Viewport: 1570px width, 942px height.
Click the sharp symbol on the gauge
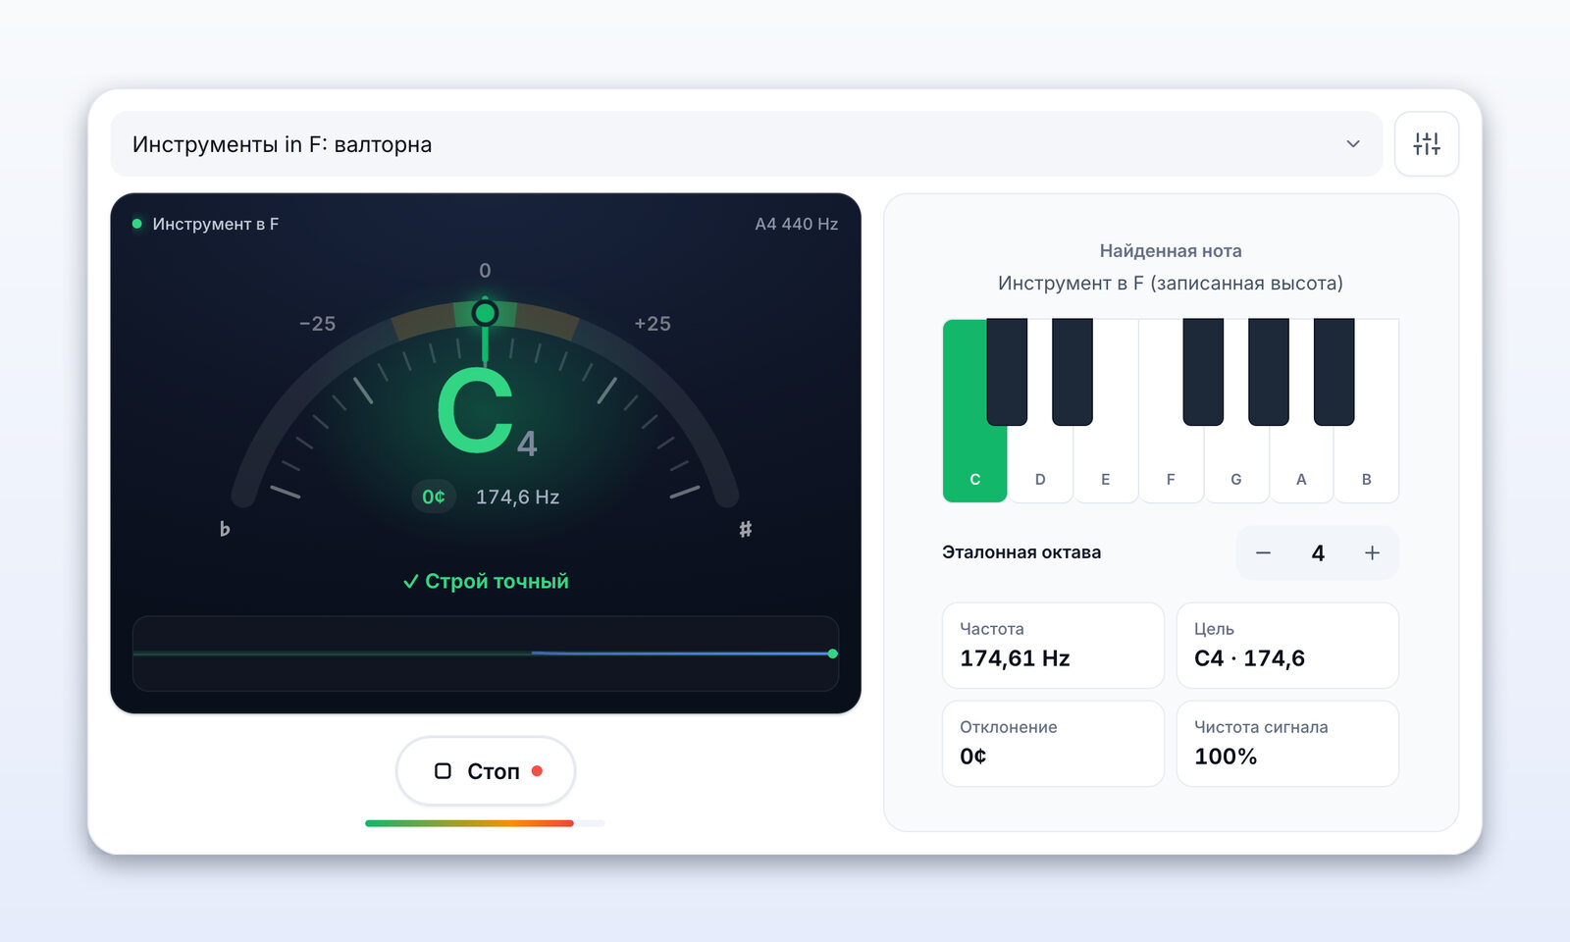pyautogui.click(x=746, y=529)
